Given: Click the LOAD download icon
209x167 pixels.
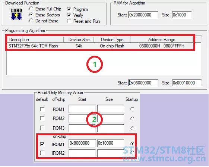Looking at the screenshot, I should coord(16,14).
